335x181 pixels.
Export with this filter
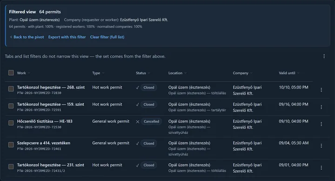[67, 37]
